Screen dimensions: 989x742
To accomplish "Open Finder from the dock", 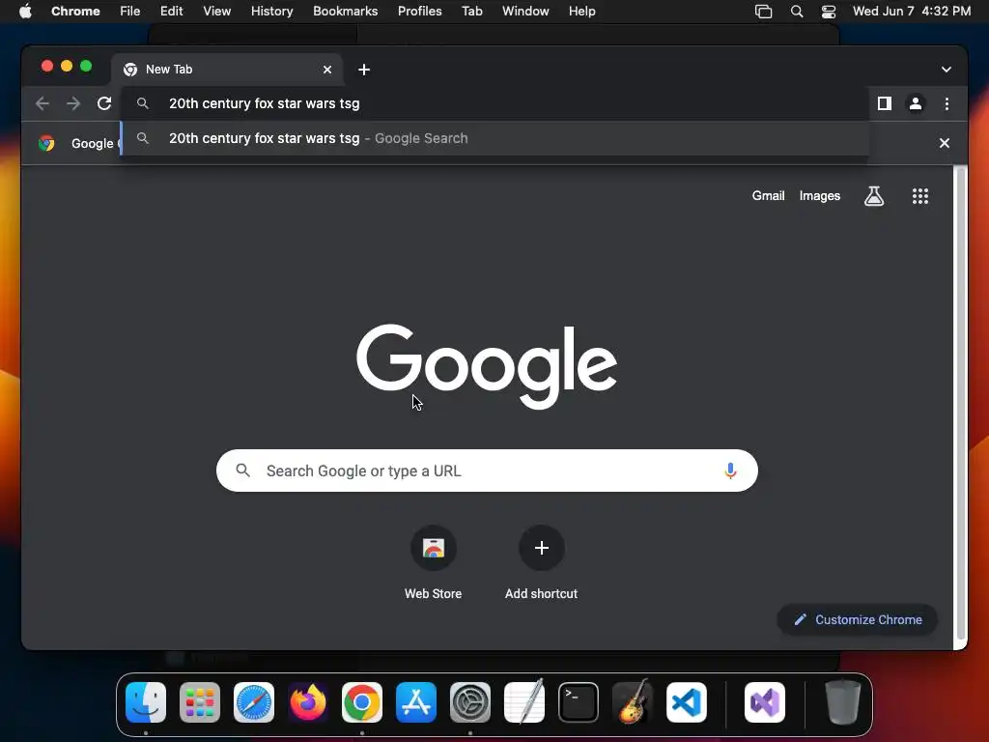I will coord(146,702).
